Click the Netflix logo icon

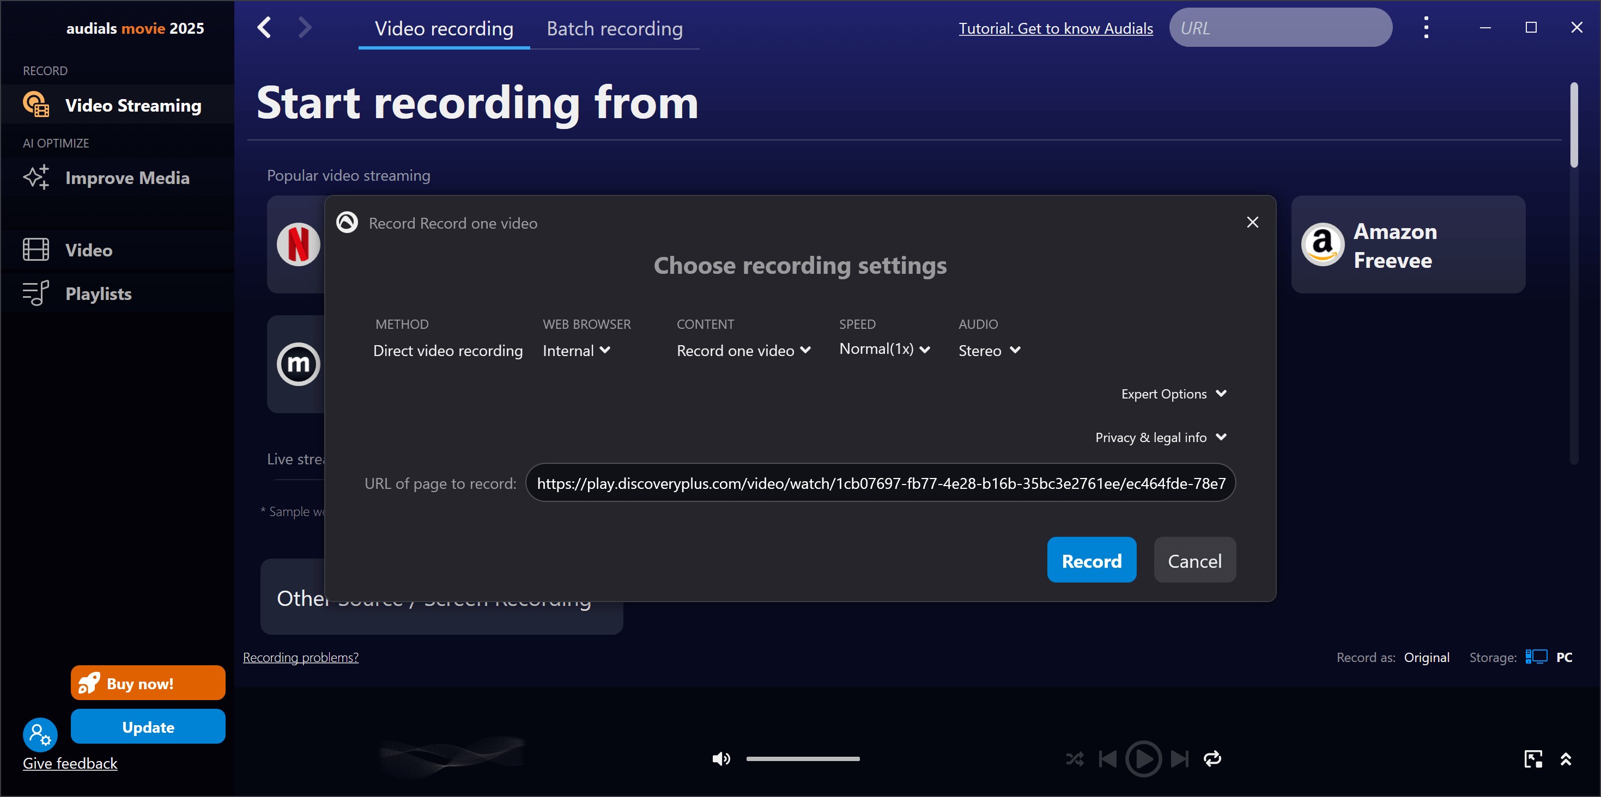pos(298,244)
